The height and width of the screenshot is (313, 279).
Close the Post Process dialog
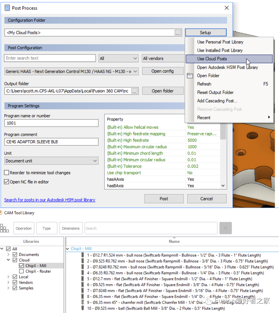[227, 8]
